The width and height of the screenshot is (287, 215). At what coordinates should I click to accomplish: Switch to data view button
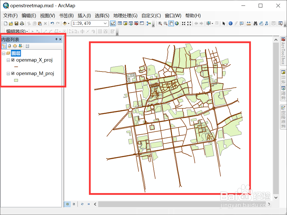tap(67, 204)
